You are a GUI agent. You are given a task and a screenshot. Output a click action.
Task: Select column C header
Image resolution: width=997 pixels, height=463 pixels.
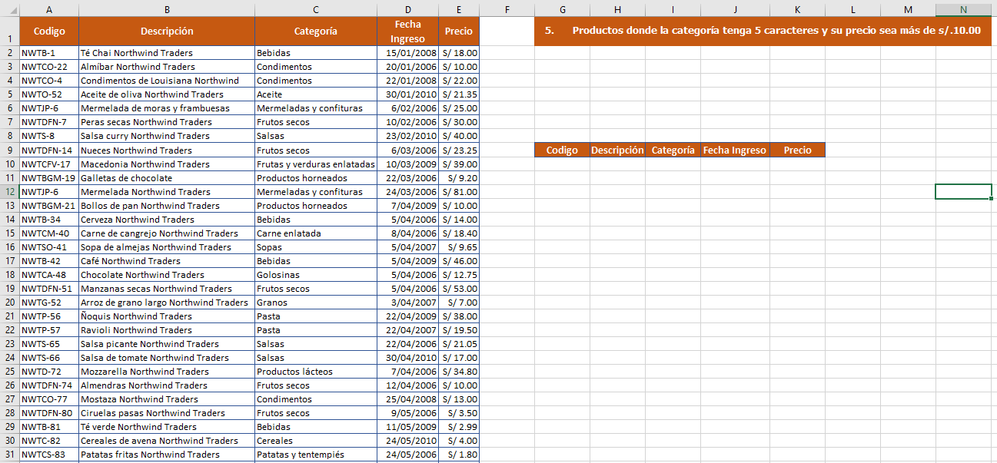point(316,8)
